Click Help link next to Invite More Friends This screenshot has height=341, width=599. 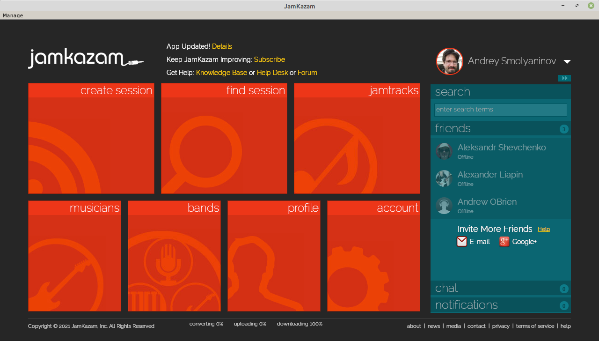pyautogui.click(x=544, y=229)
